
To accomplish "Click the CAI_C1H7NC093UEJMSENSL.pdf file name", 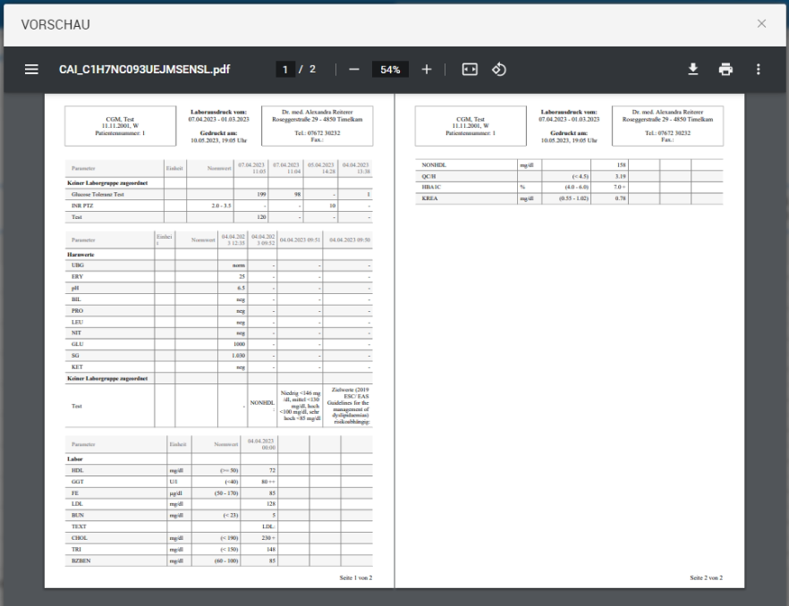I will click(144, 70).
